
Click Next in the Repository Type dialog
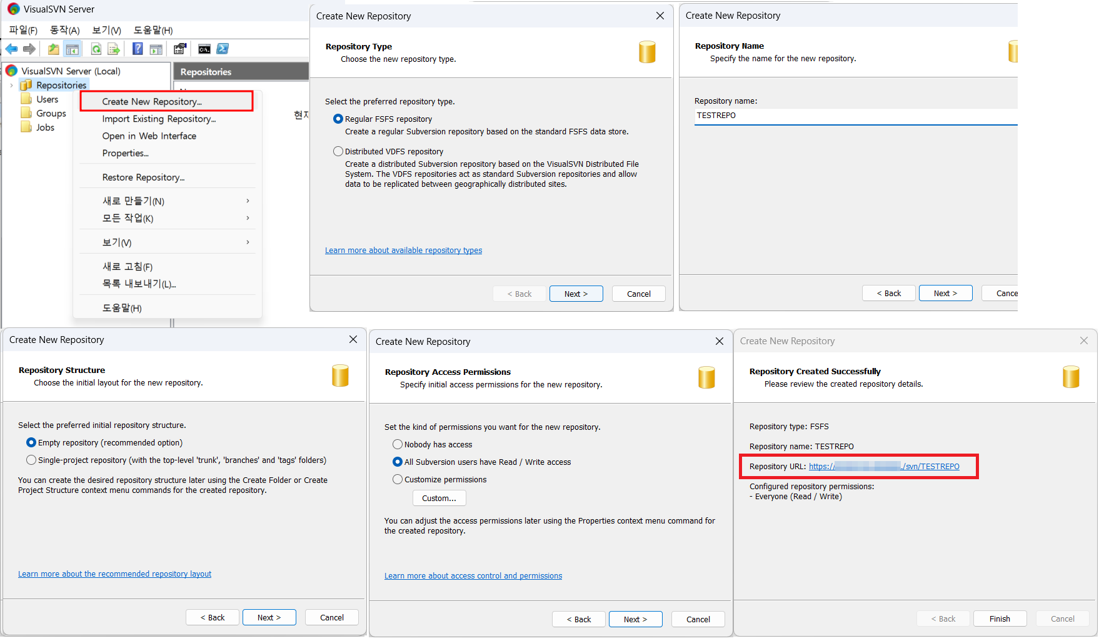[x=576, y=294]
